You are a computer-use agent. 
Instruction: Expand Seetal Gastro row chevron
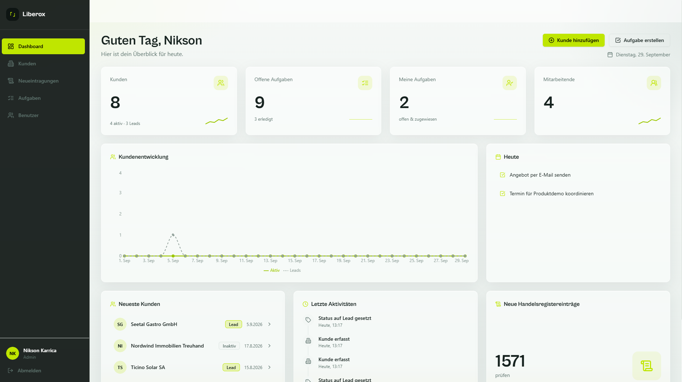pyautogui.click(x=269, y=324)
